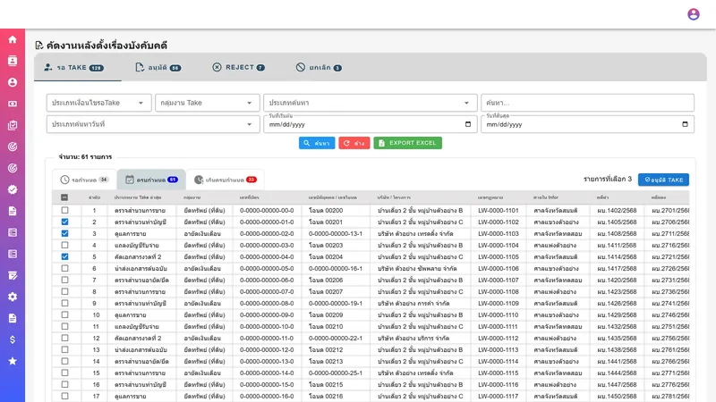Check the checkbox for row 17
The width and height of the screenshot is (716, 402).
click(x=64, y=396)
